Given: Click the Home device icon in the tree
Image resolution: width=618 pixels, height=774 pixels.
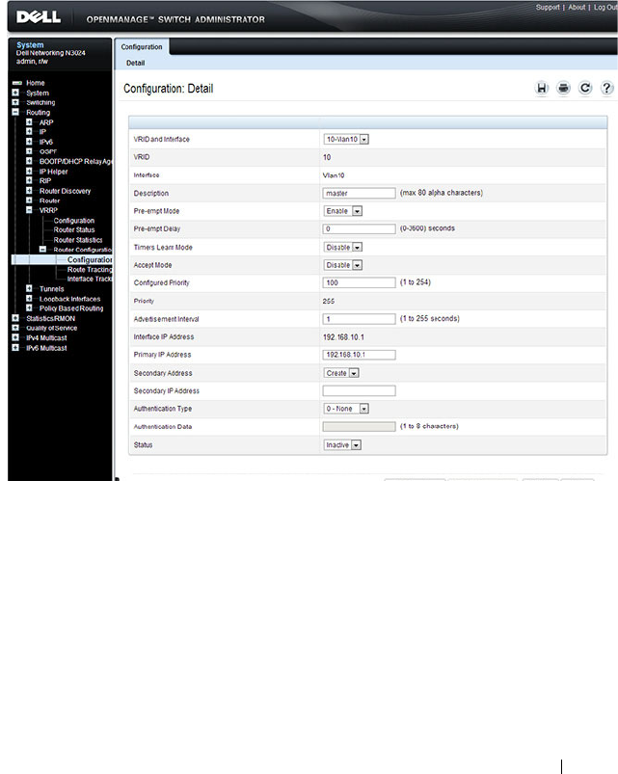Looking at the screenshot, I should pos(17,83).
